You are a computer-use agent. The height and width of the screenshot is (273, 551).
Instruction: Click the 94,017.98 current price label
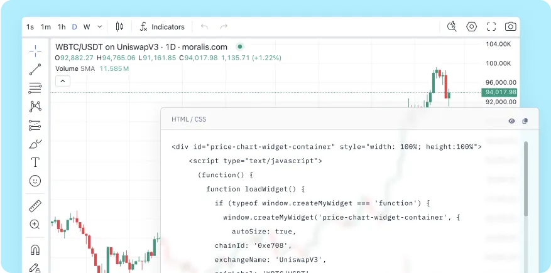point(499,92)
